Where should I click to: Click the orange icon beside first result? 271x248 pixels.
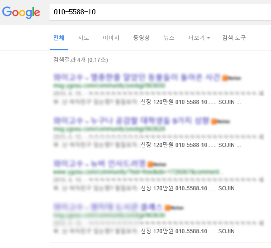pos(225,78)
